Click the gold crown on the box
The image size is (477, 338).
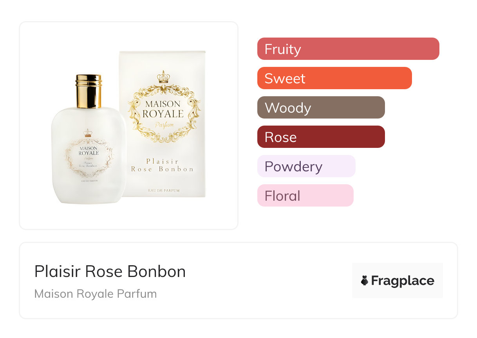click(163, 77)
